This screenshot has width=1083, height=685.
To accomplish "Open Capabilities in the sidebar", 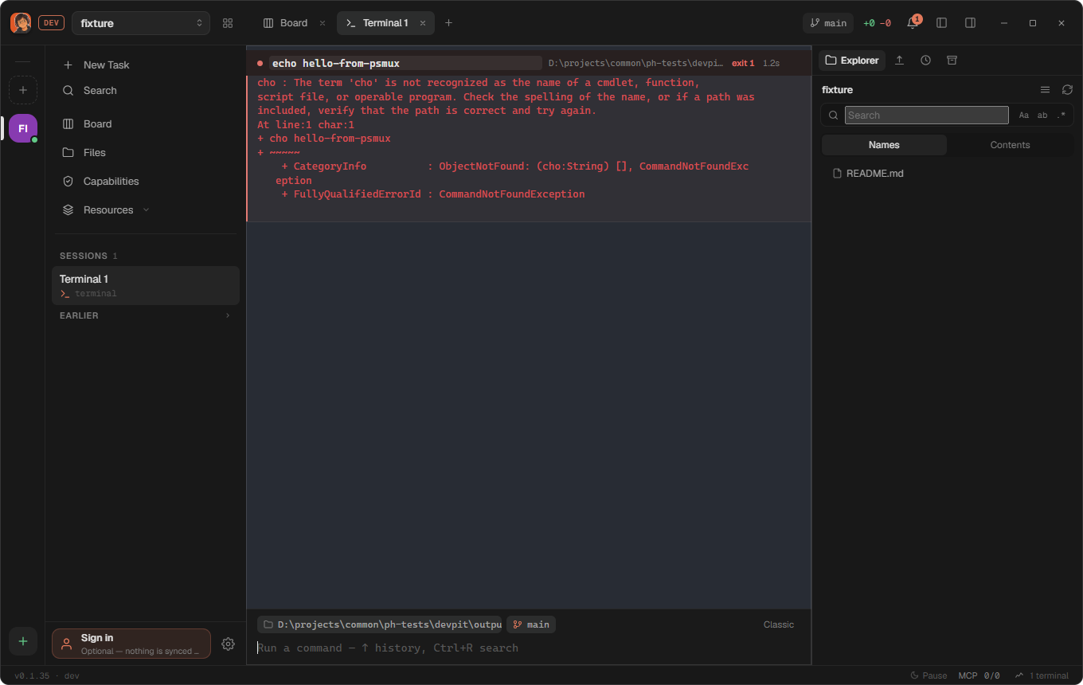I will pos(144,182).
